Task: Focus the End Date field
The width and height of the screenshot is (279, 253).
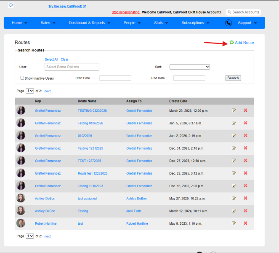Action: [189, 78]
